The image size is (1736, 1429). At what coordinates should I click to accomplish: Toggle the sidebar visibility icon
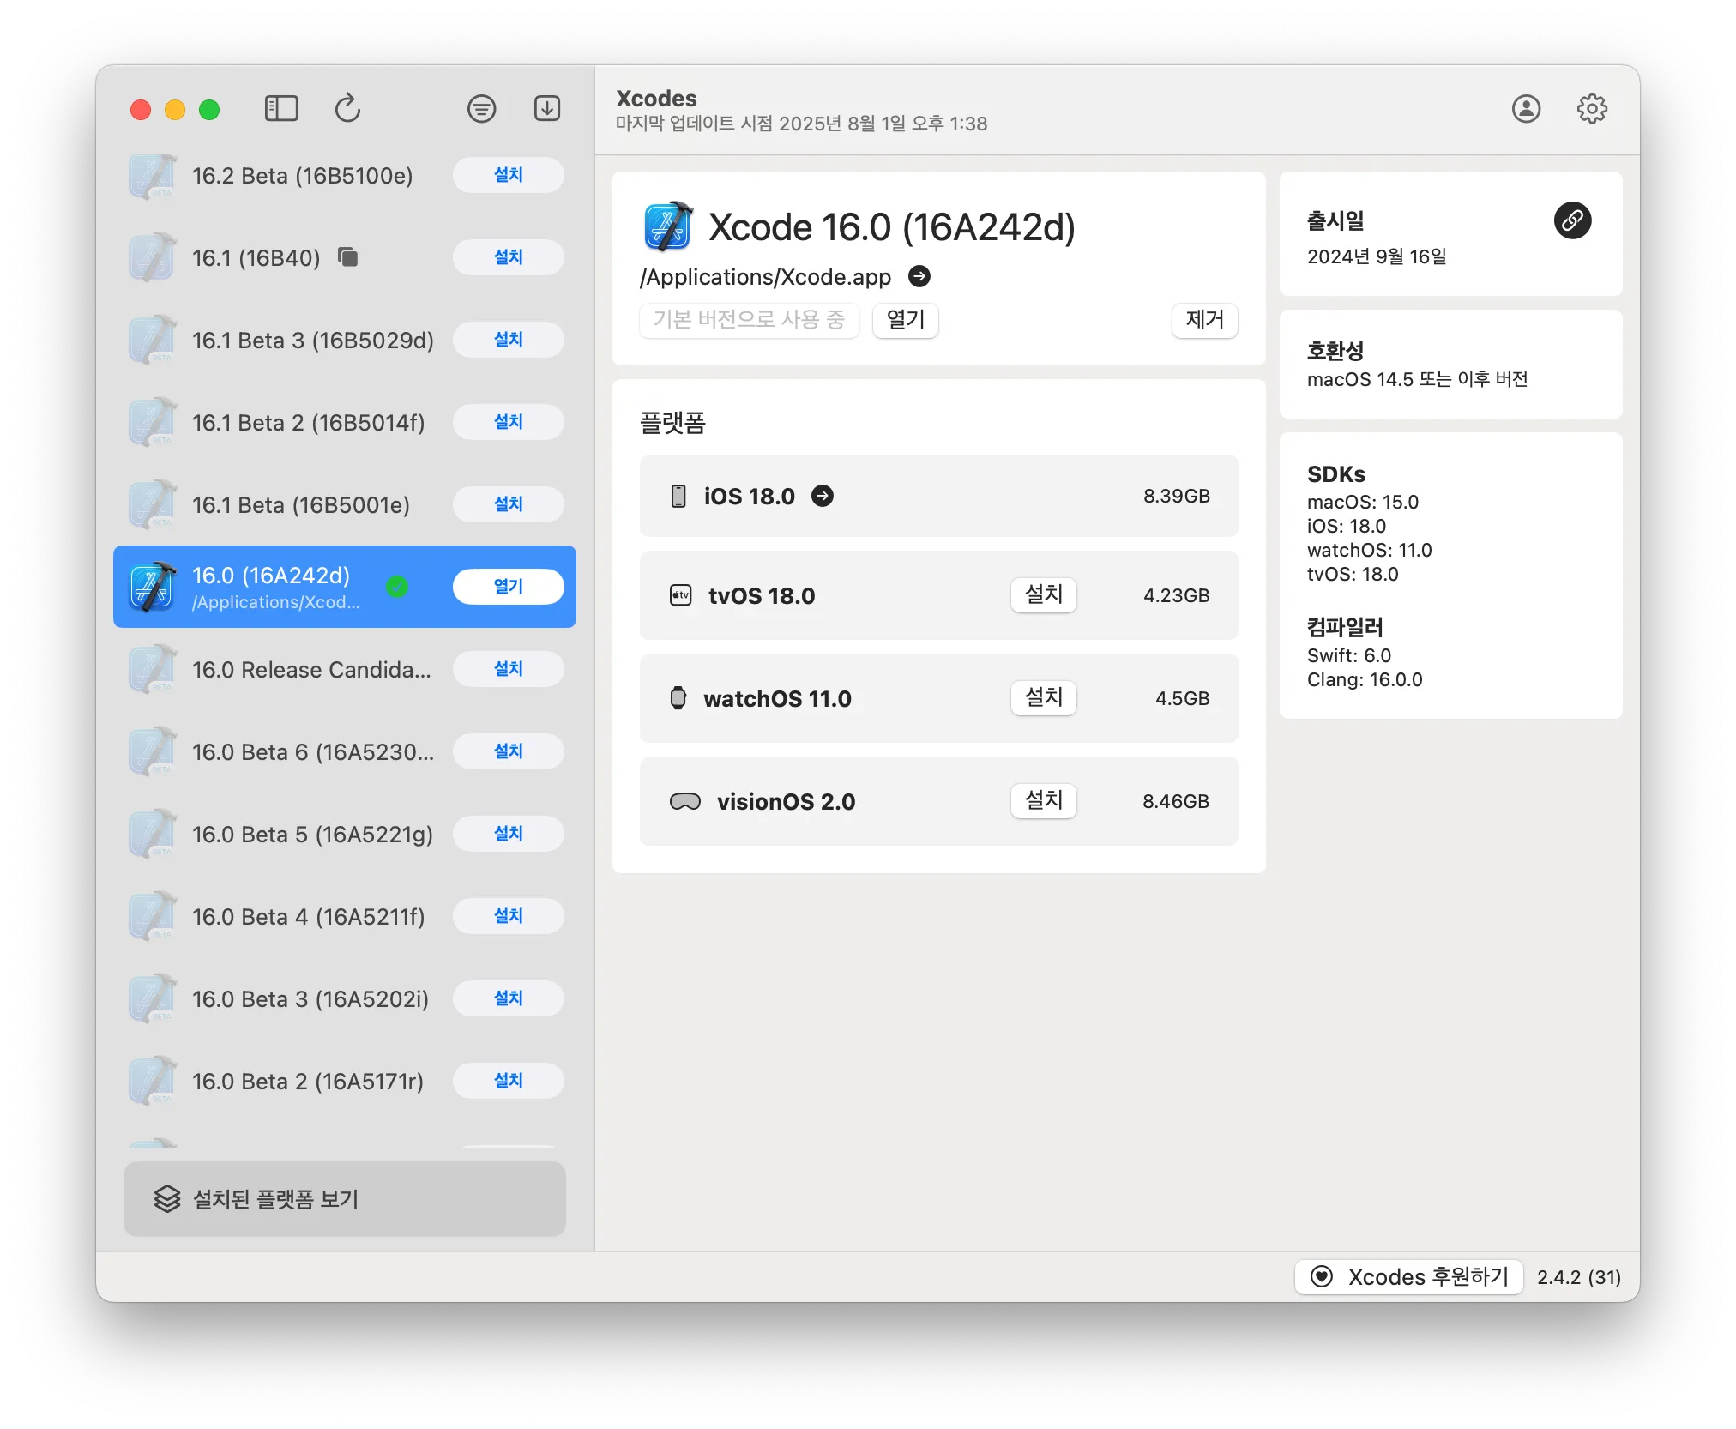[x=281, y=109]
